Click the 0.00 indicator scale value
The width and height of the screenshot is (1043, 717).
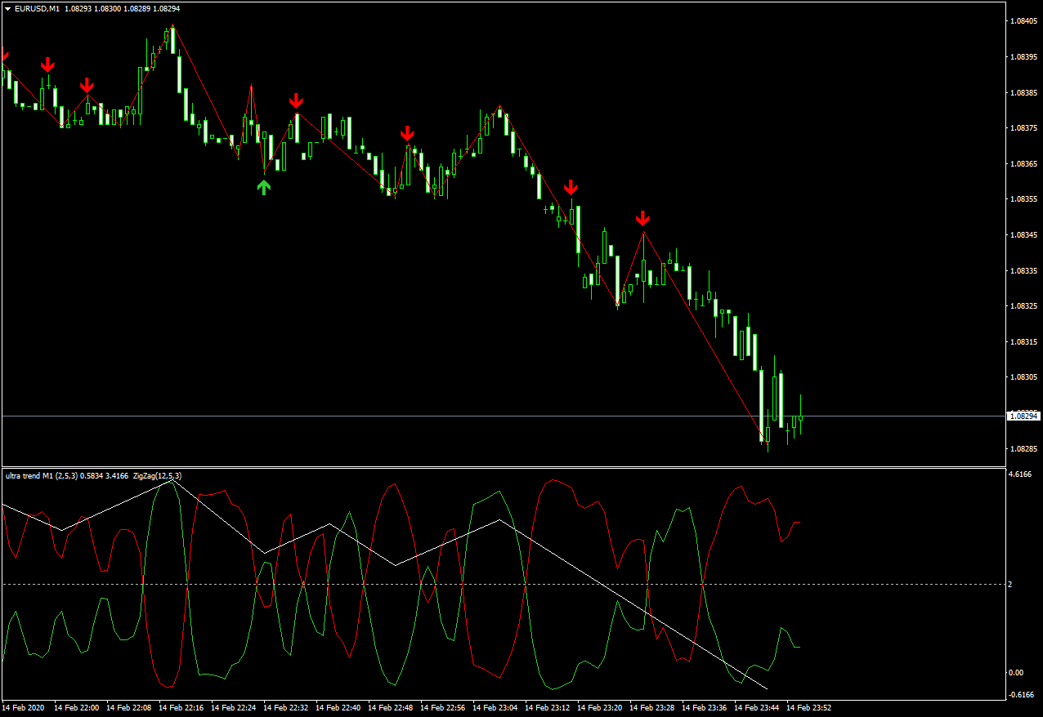pyautogui.click(x=1017, y=672)
